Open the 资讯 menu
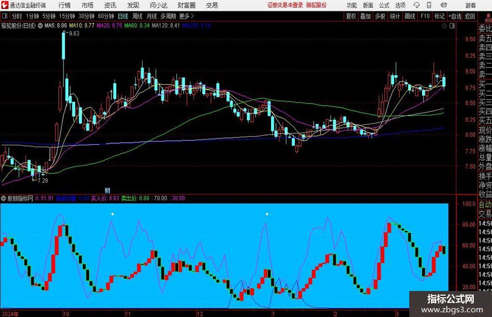 pyautogui.click(x=110, y=5)
